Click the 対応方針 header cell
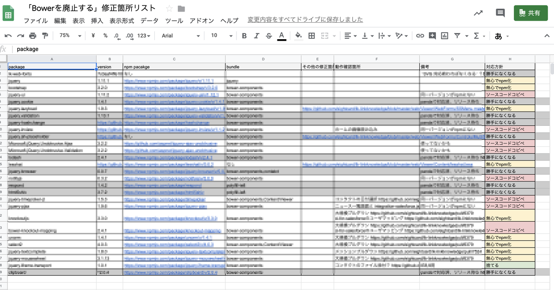Viewport: 554px width, 290px height. 510,67
